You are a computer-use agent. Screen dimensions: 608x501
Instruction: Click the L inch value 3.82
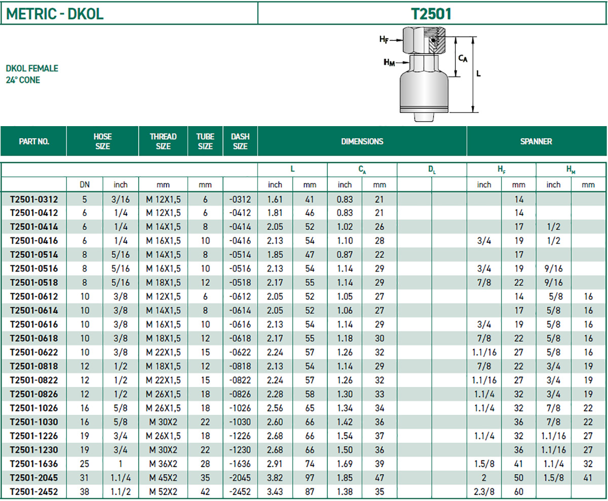coord(275,477)
